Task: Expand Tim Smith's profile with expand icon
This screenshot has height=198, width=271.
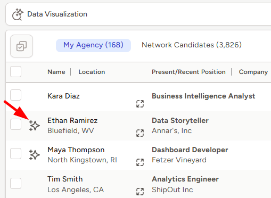Action: [x=140, y=192]
